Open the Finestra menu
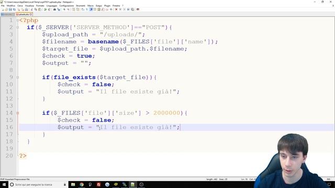The height and width of the screenshot is (188, 335). click(x=116, y=6)
